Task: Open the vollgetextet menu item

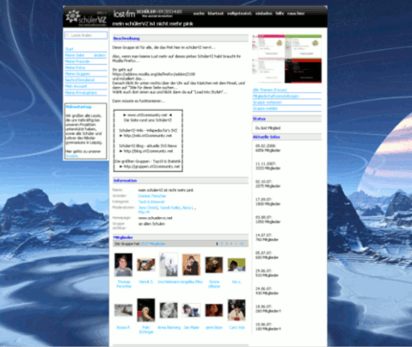Action: pyautogui.click(x=239, y=14)
